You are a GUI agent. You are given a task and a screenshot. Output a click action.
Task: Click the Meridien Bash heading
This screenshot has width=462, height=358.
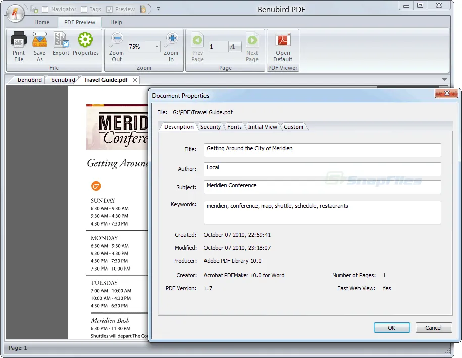pyautogui.click(x=110, y=320)
